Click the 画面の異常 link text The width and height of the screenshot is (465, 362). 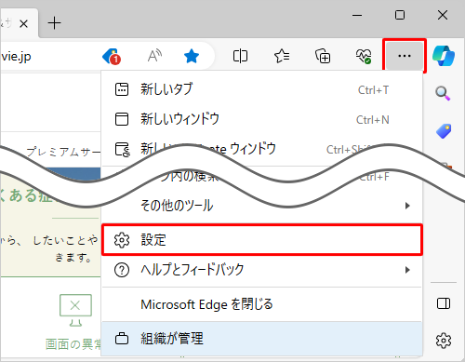(x=73, y=344)
